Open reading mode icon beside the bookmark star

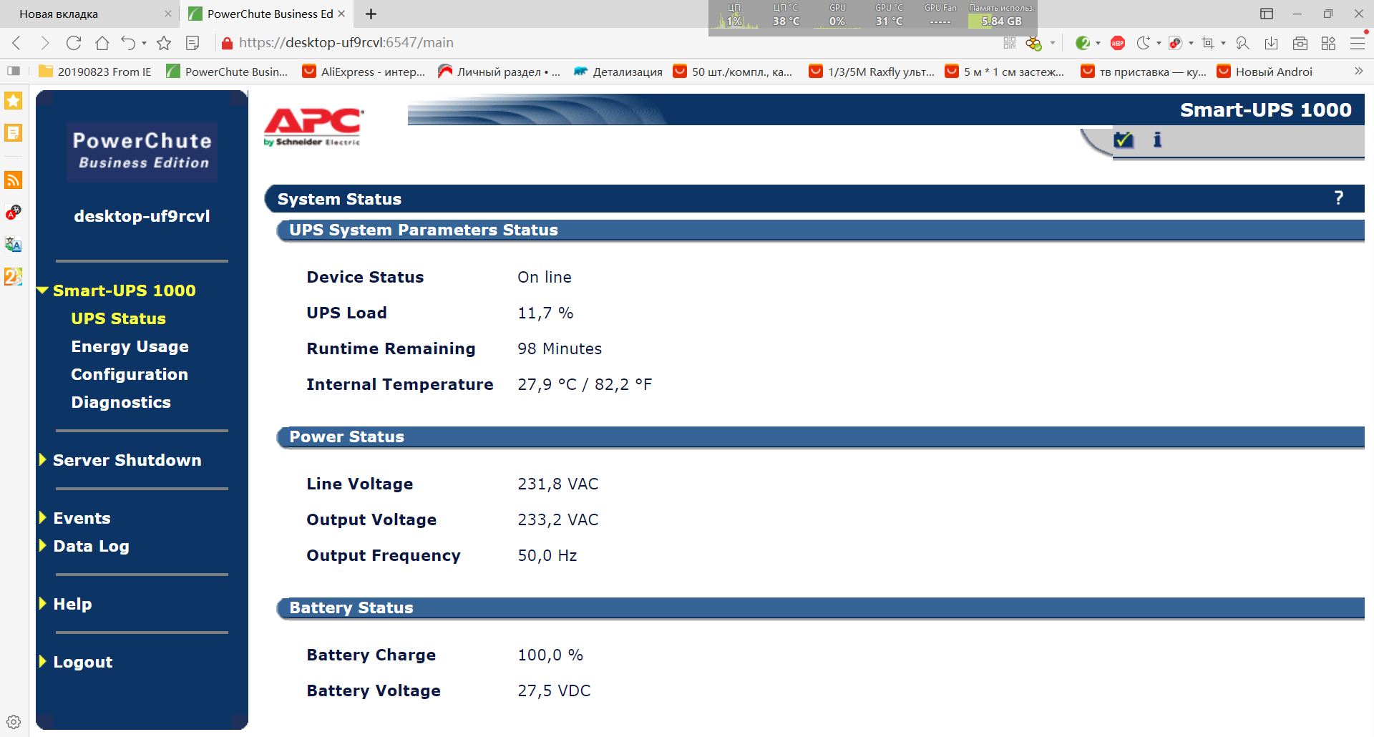point(193,43)
